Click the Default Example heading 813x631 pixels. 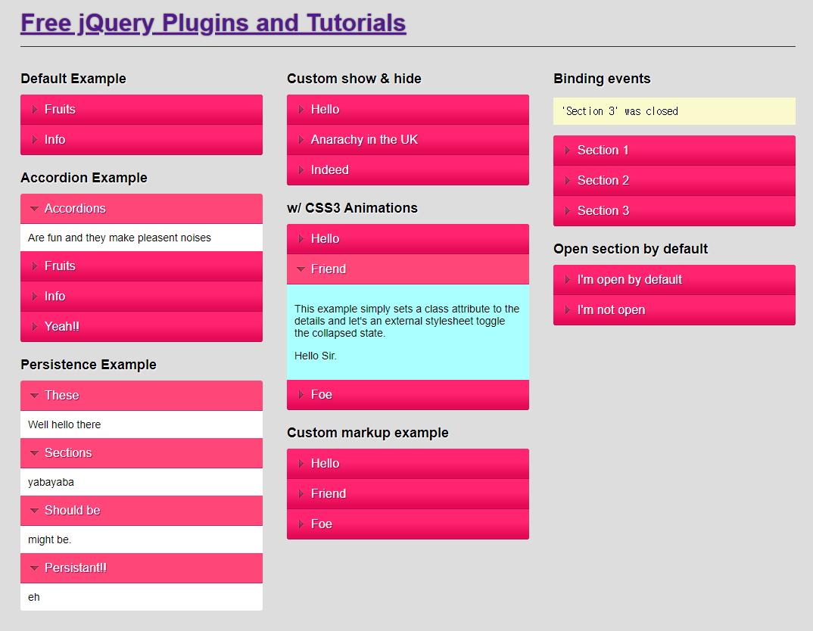click(x=73, y=79)
